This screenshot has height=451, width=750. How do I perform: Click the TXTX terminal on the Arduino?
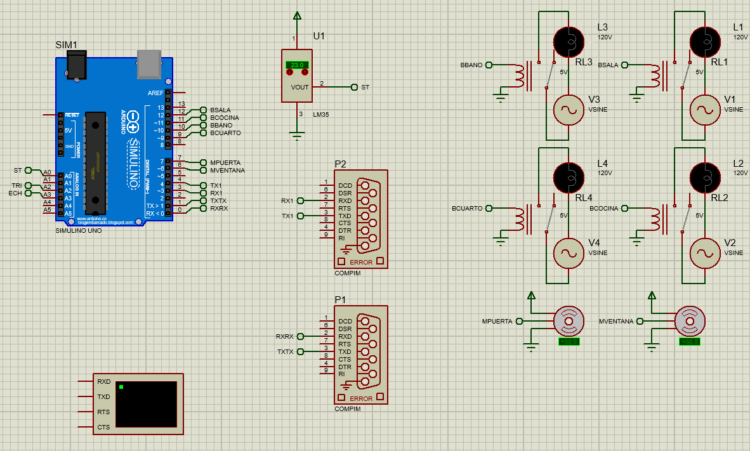[203, 201]
